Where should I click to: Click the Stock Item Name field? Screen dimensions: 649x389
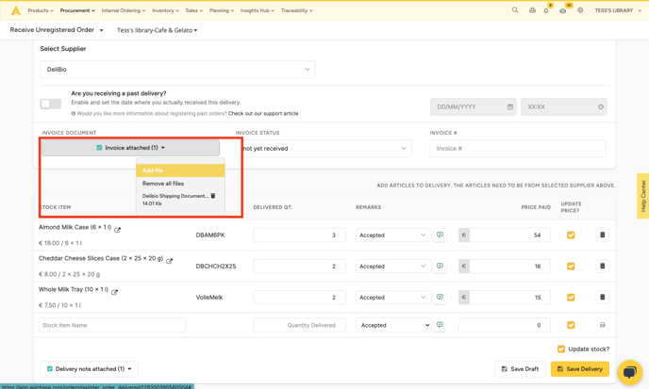pos(112,325)
